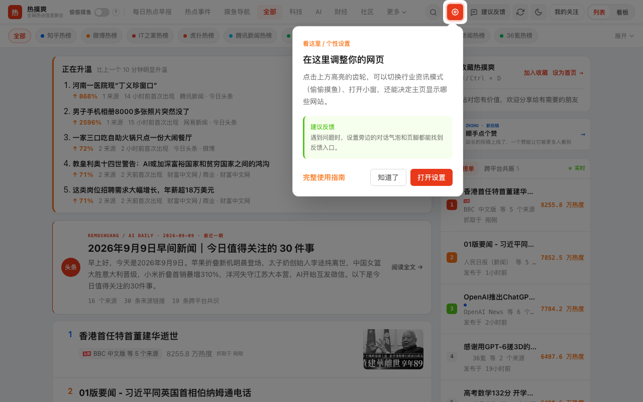Go to 热点事件 in top navigation

click(x=198, y=12)
